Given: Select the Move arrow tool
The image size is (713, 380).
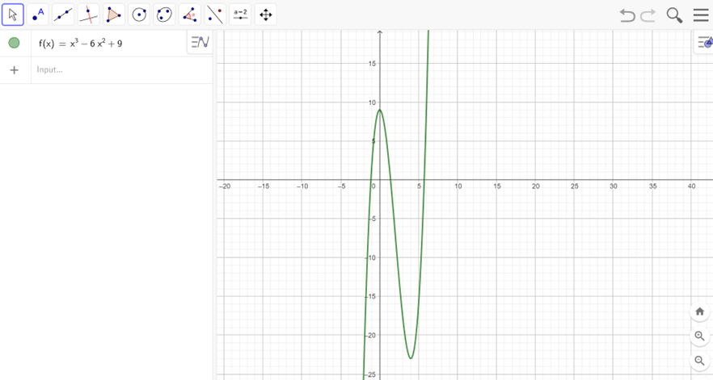Looking at the screenshot, I should pos(13,15).
